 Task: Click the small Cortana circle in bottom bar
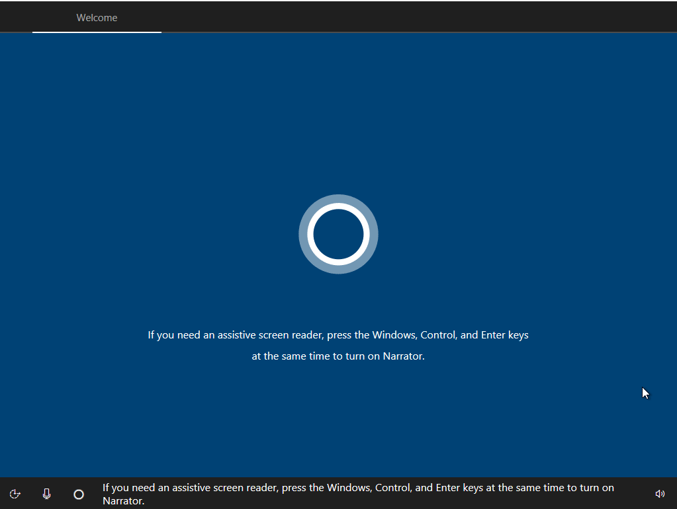[x=79, y=494]
